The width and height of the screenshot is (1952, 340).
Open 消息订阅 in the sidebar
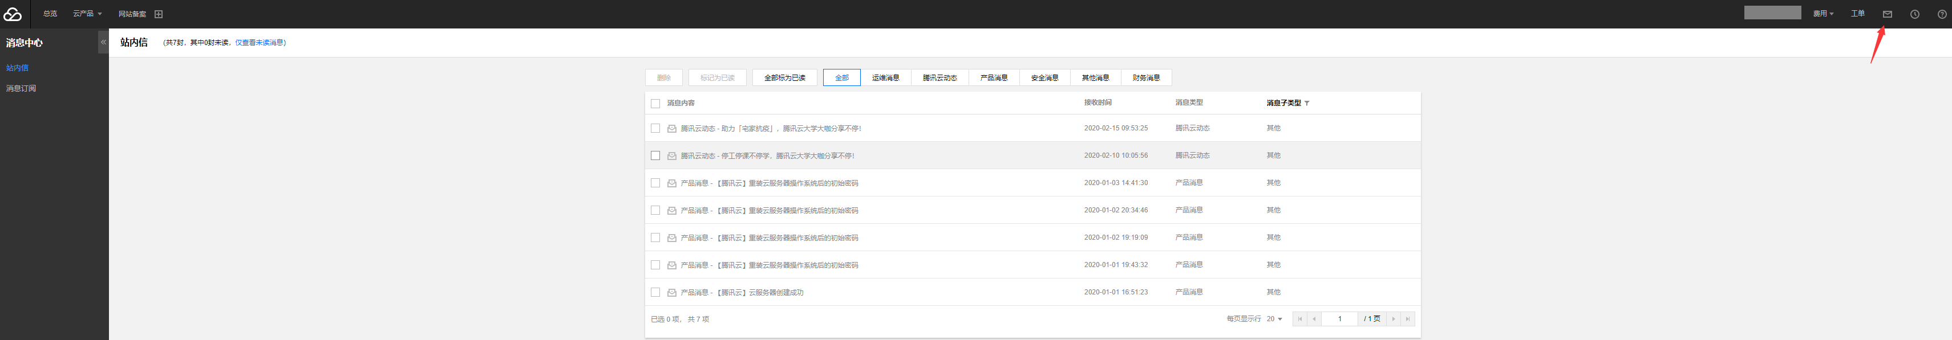21,89
